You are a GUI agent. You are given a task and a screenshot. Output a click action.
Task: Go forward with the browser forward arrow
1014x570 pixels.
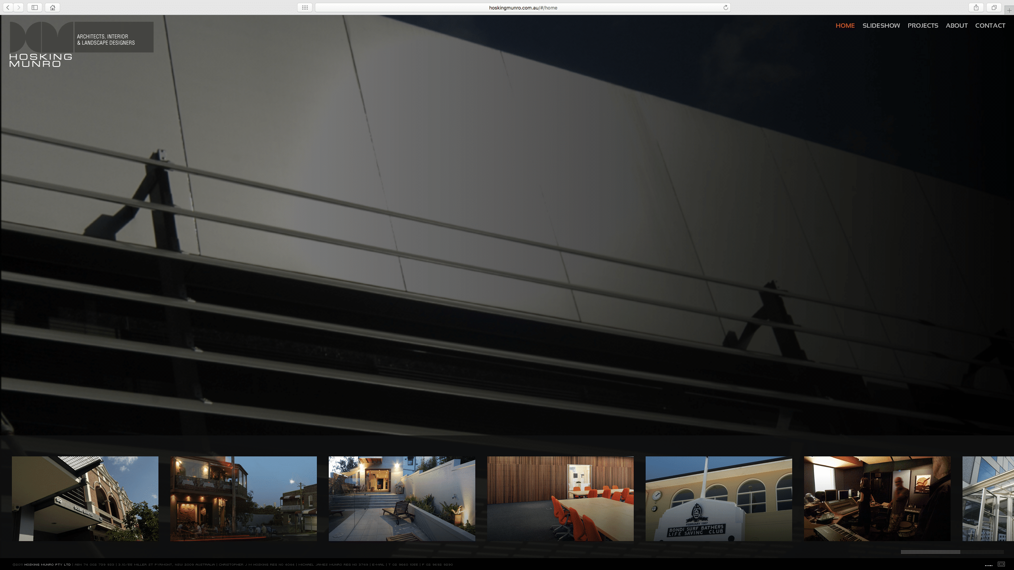19,8
